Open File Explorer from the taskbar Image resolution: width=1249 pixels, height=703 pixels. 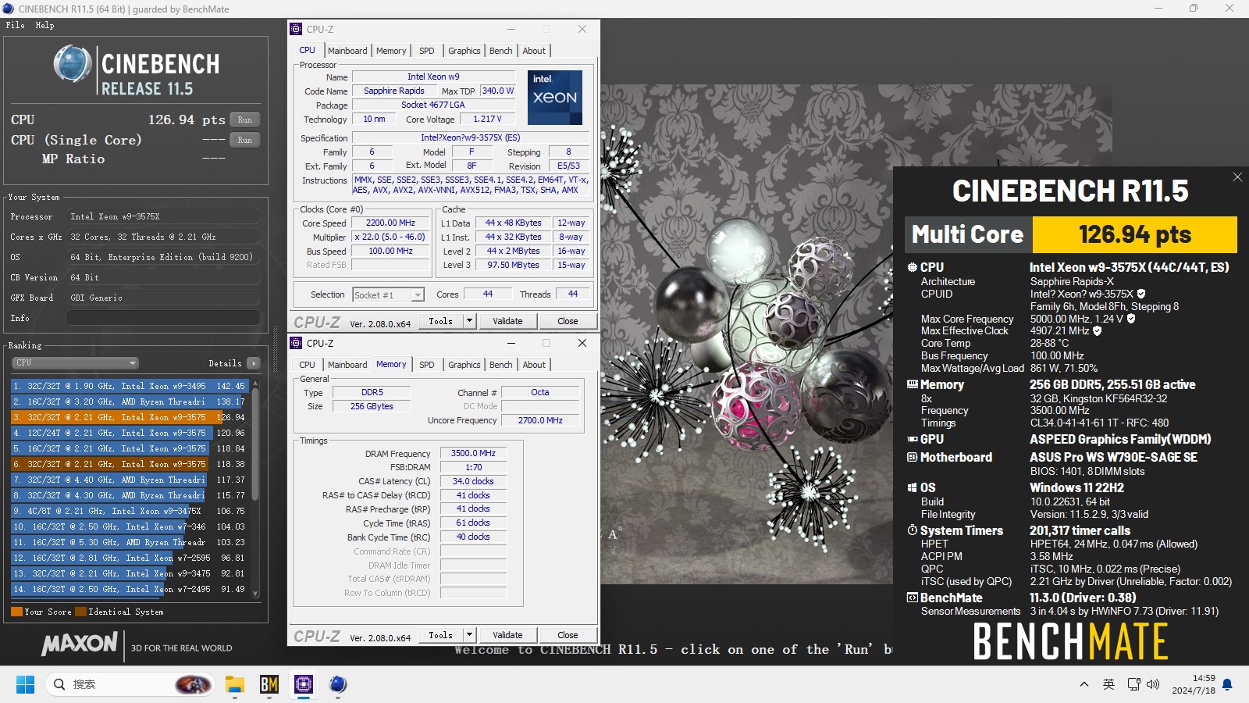point(235,684)
